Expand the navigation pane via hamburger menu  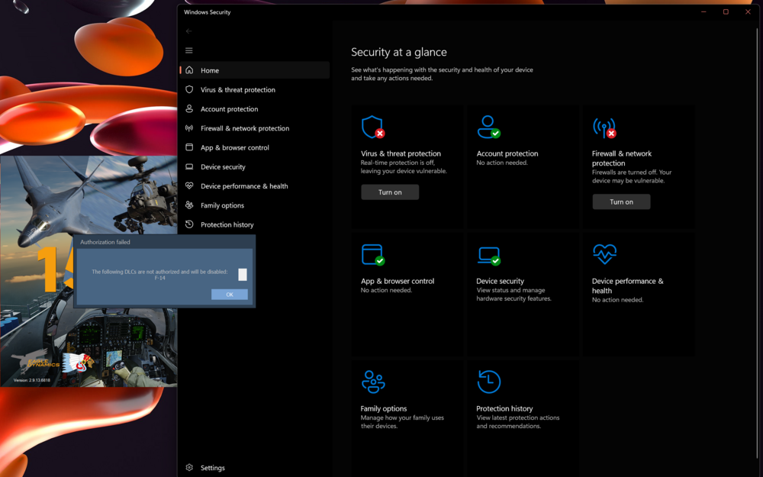pos(188,50)
